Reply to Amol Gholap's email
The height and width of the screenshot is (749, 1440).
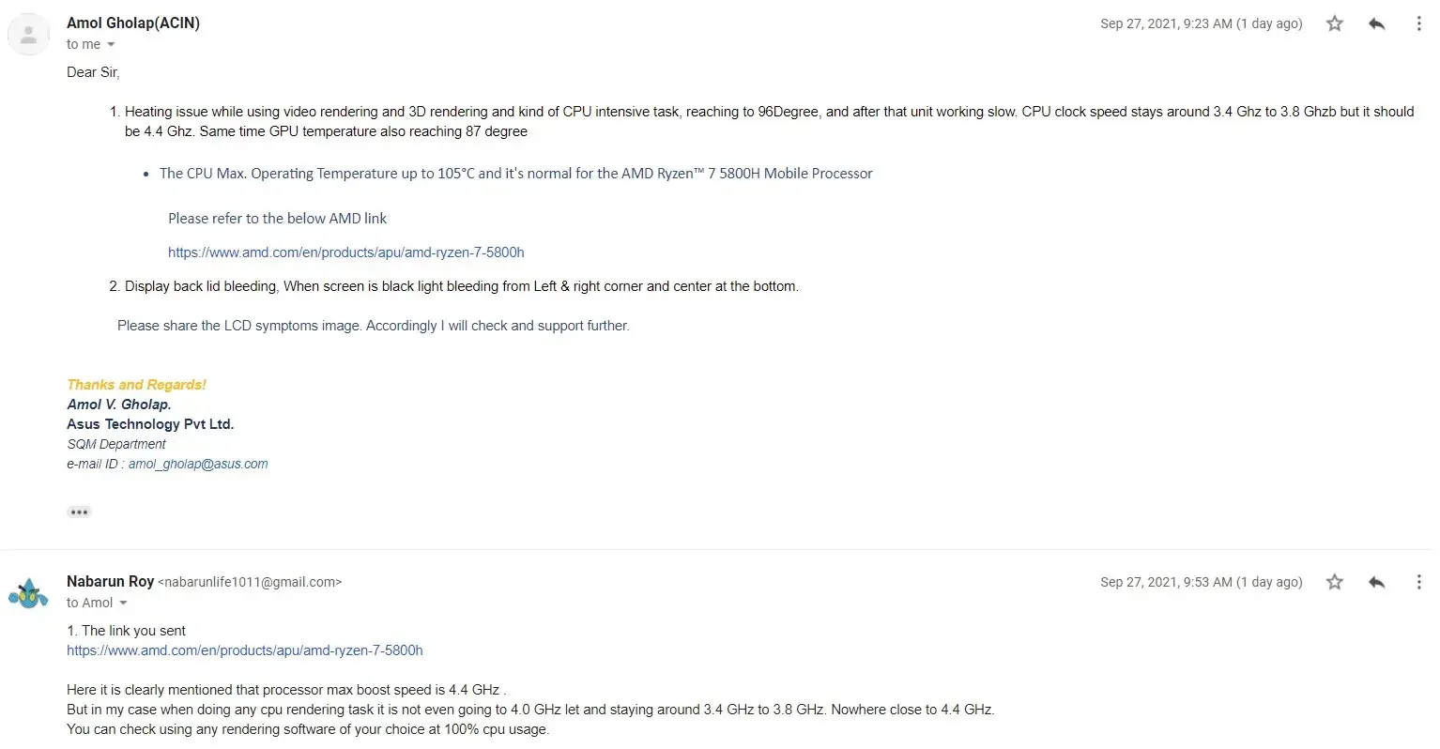[1377, 23]
